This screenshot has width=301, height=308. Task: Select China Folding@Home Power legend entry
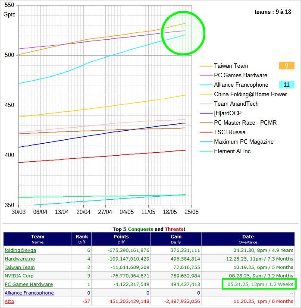click(x=250, y=94)
